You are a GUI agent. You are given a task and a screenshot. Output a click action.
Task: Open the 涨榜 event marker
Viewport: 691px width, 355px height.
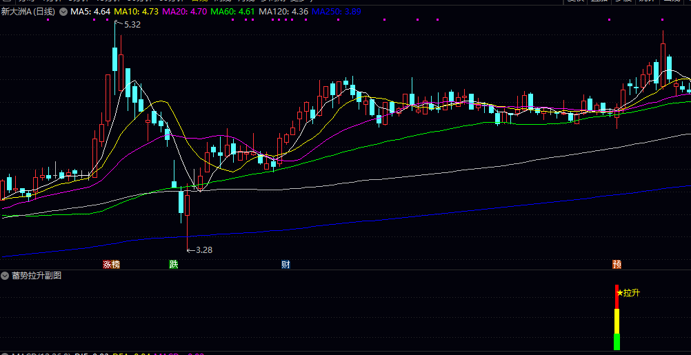[x=112, y=265]
